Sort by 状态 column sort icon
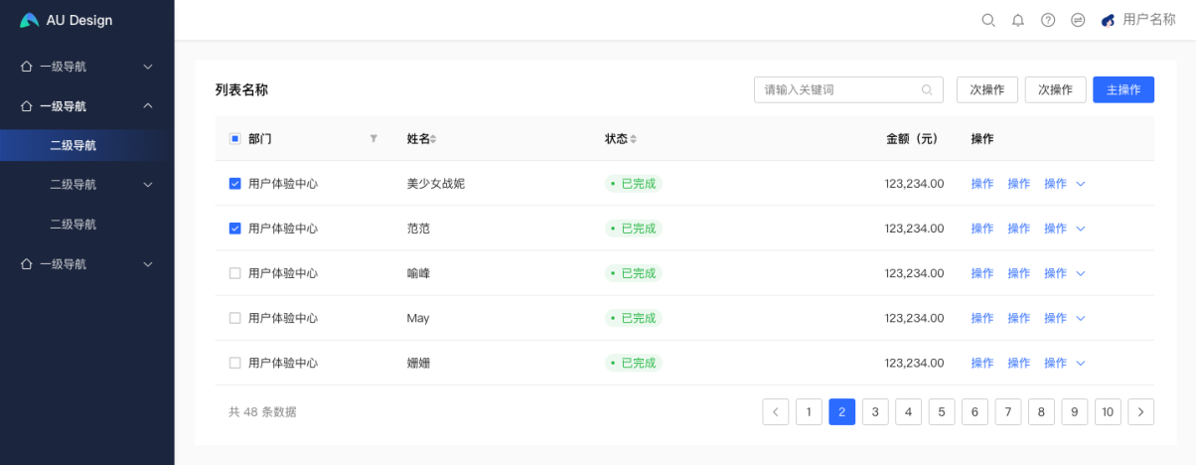Viewport: 1196px width, 465px height. tap(633, 139)
